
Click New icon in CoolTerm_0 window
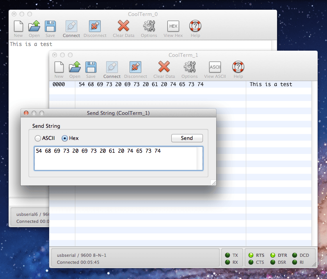pyautogui.click(x=18, y=26)
